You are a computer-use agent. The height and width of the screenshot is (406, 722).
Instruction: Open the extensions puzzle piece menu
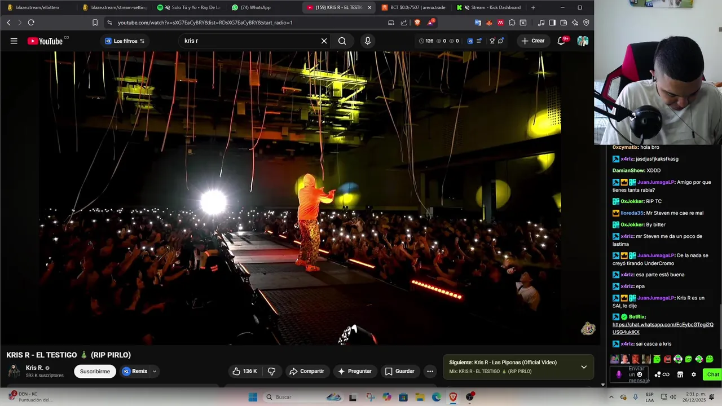click(x=512, y=23)
